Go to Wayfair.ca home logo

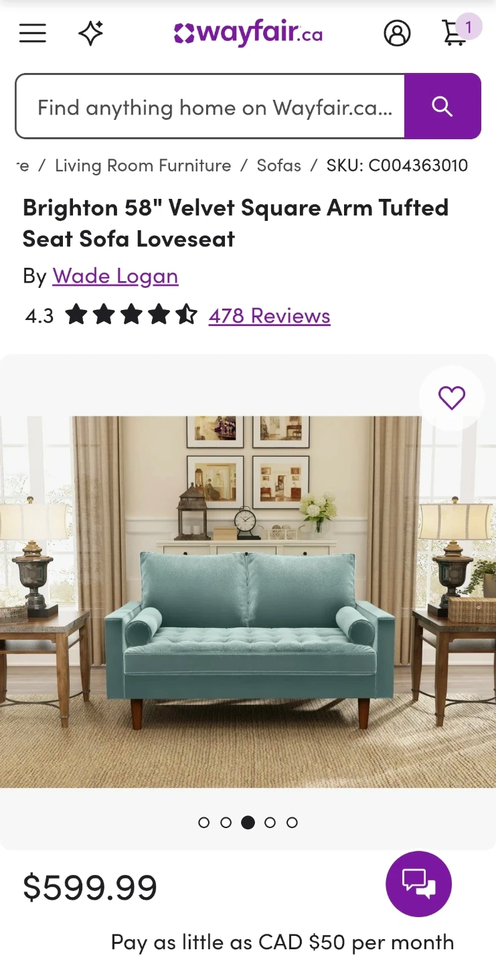(x=248, y=33)
